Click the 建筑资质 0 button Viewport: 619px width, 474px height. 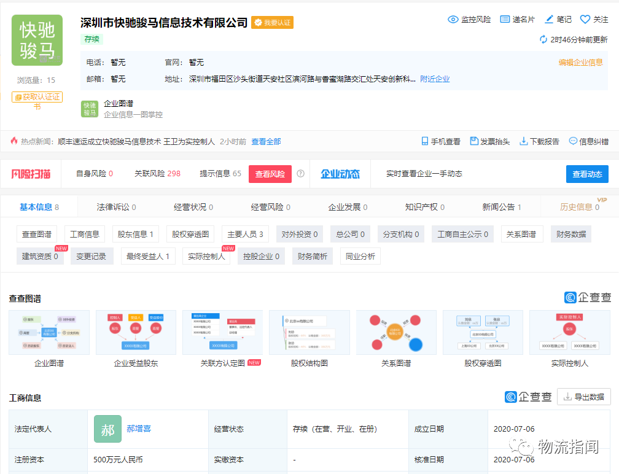40,256
